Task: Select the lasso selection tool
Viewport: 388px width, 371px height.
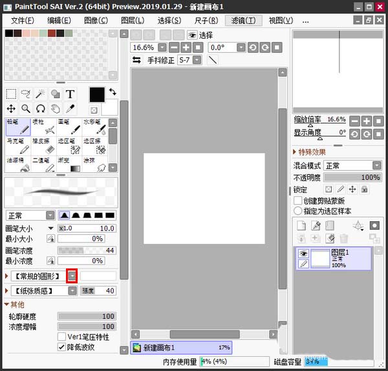Action: (x=26, y=94)
